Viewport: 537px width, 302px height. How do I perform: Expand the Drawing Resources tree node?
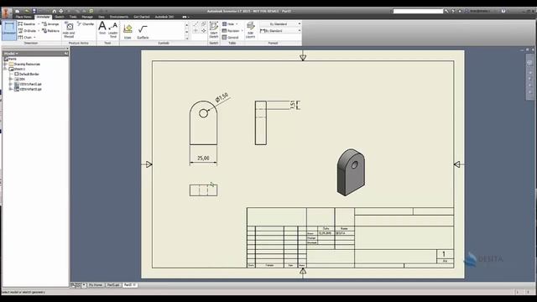tap(6, 64)
